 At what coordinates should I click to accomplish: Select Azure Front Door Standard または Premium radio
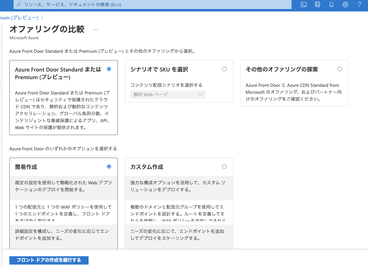click(x=109, y=69)
